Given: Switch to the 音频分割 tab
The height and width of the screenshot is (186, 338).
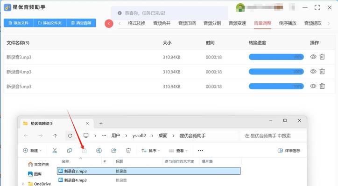Looking at the screenshot, I should [212, 23].
